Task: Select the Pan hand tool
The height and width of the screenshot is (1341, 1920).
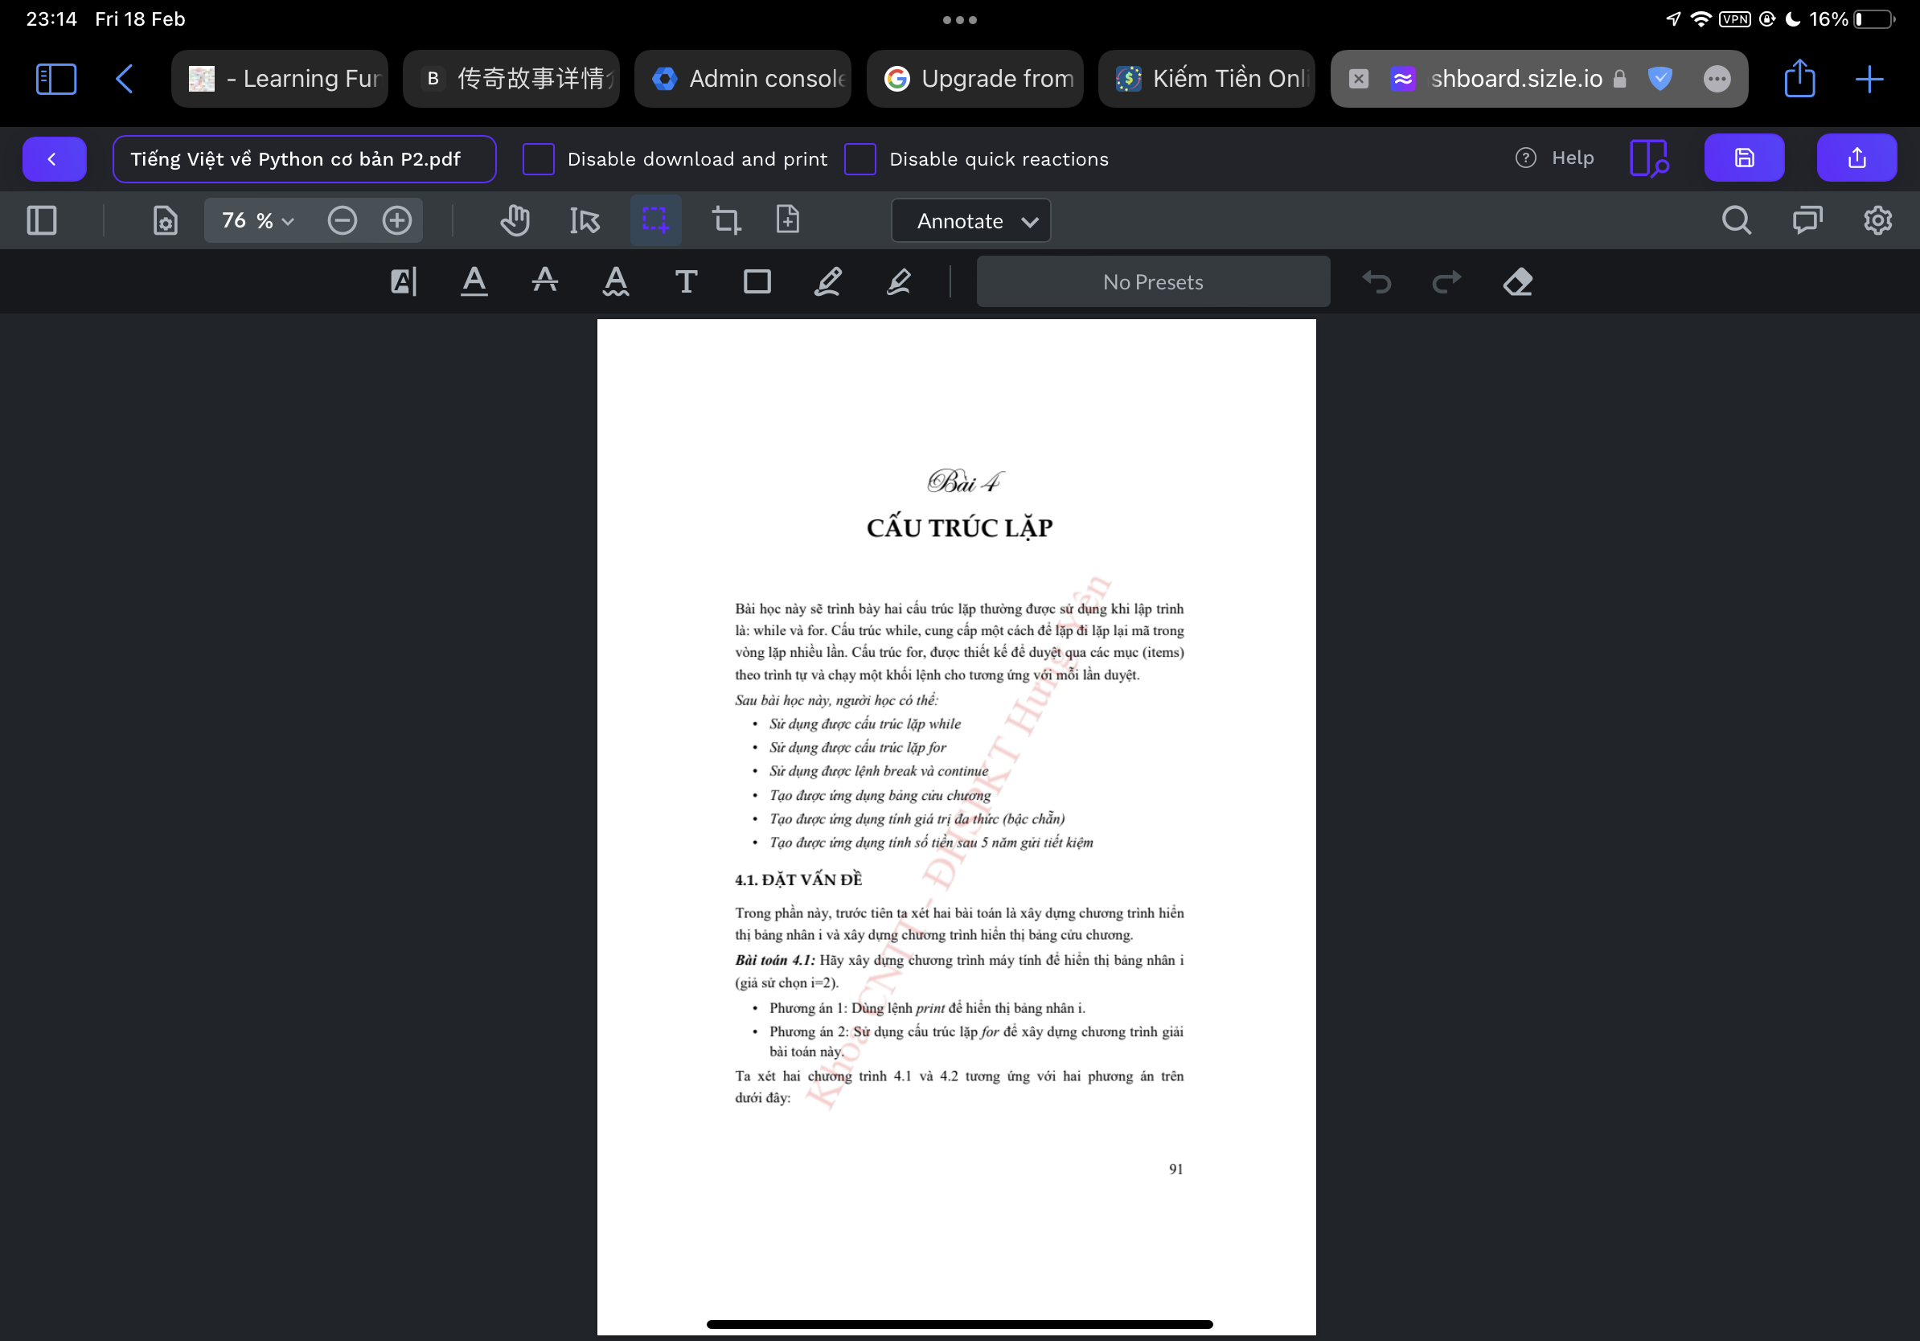Action: click(x=515, y=221)
